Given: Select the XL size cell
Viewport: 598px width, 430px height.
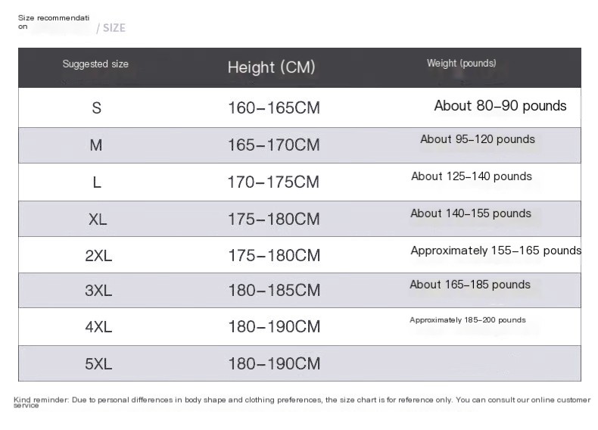Looking at the screenshot, I should coord(98,220).
